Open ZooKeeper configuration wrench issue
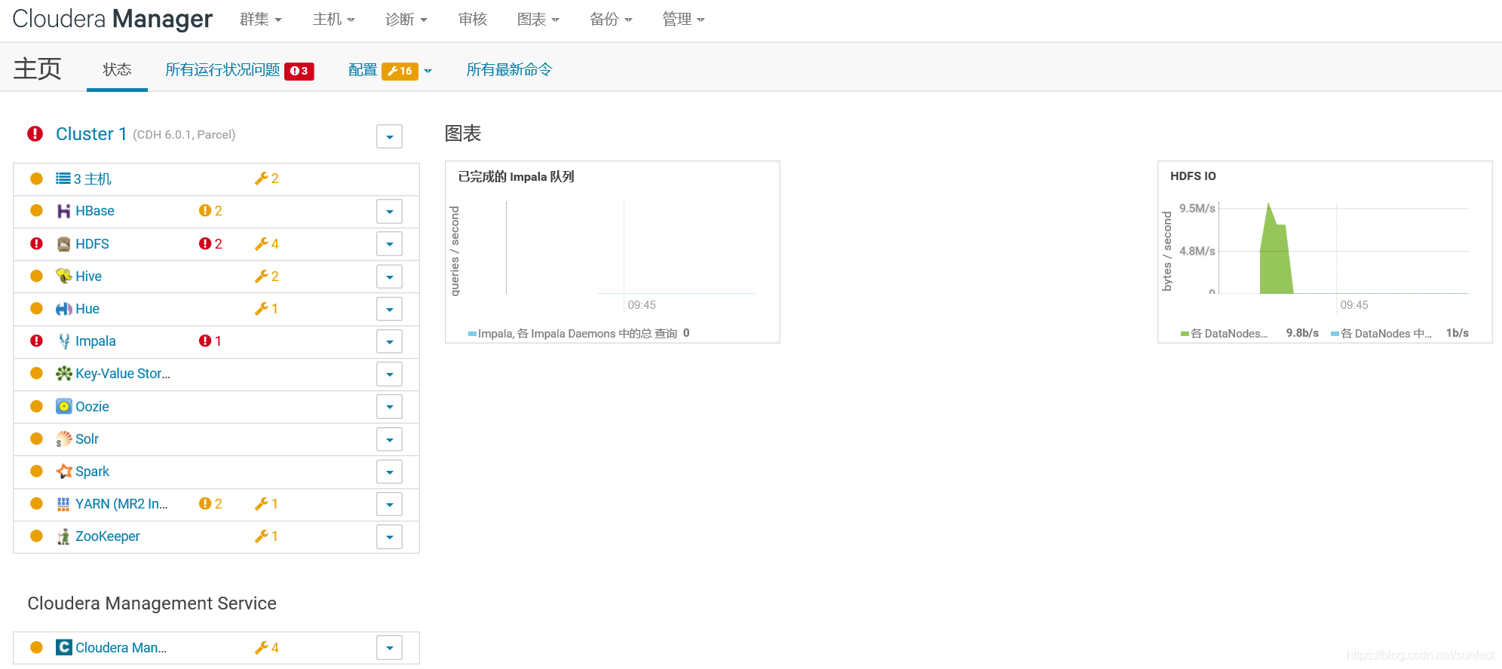1502x669 pixels. pos(267,536)
